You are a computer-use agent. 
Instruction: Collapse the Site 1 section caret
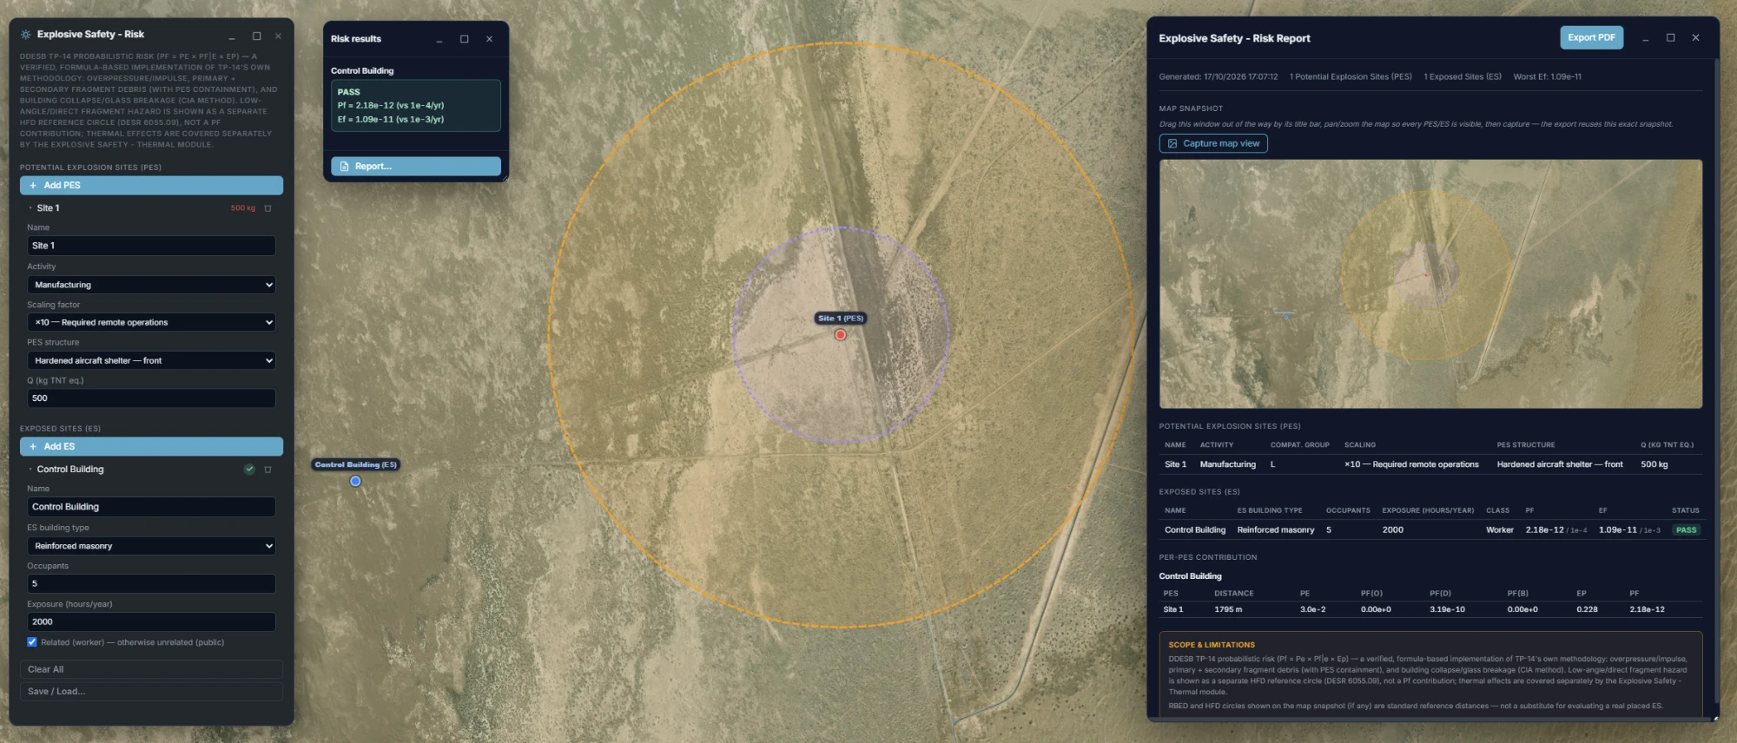tap(30, 208)
